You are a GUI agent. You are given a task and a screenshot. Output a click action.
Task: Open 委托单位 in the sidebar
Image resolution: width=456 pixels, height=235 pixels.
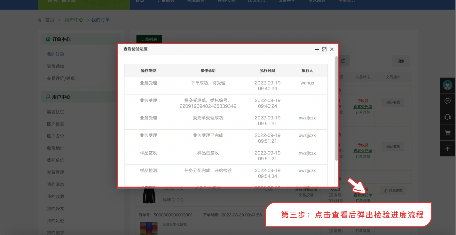(56, 160)
